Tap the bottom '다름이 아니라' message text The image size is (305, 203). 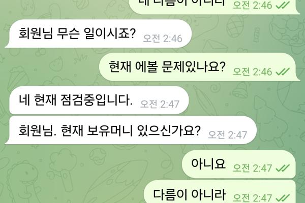pyautogui.click(x=189, y=194)
